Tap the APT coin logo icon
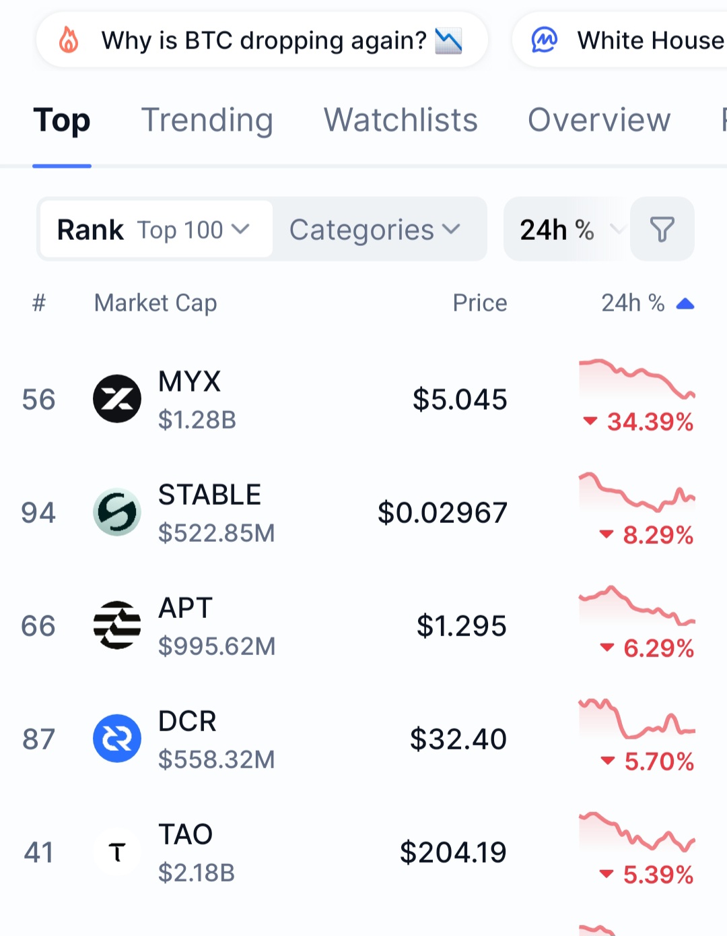The height and width of the screenshot is (936, 727). coord(117,625)
